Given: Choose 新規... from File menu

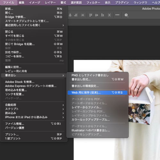Looking at the screenshot, I should pyautogui.click(x=34, y=9).
